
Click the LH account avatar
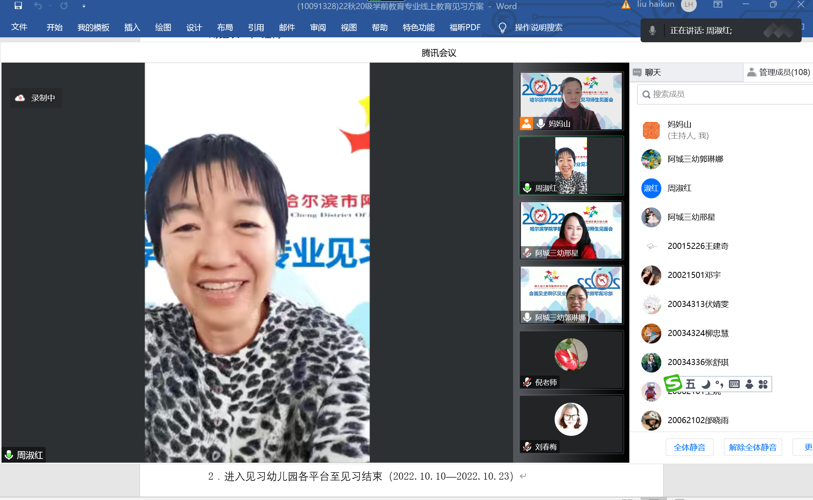tap(689, 5)
